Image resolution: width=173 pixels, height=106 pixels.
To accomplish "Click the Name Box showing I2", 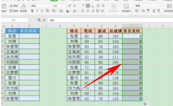I will [13, 20].
